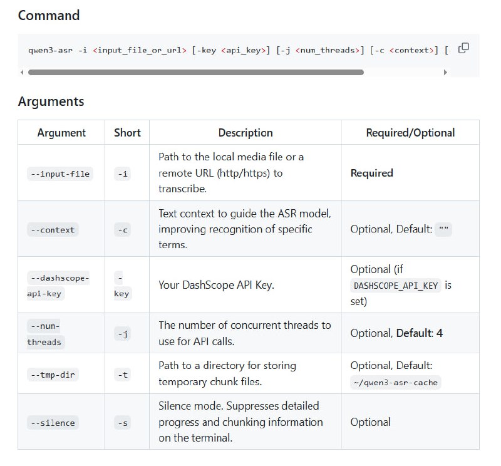Click the Command section heading
Screen dimensions: 501x466
point(48,16)
